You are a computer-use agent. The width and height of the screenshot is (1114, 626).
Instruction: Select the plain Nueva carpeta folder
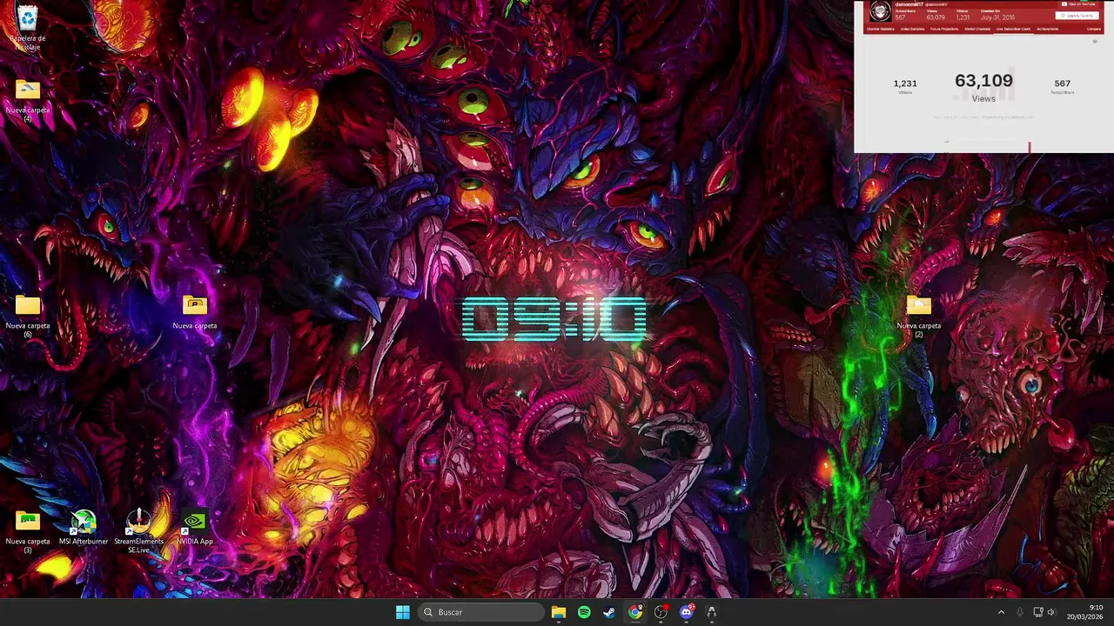pos(195,312)
